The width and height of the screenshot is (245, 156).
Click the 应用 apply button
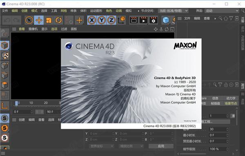(x=161, y=146)
